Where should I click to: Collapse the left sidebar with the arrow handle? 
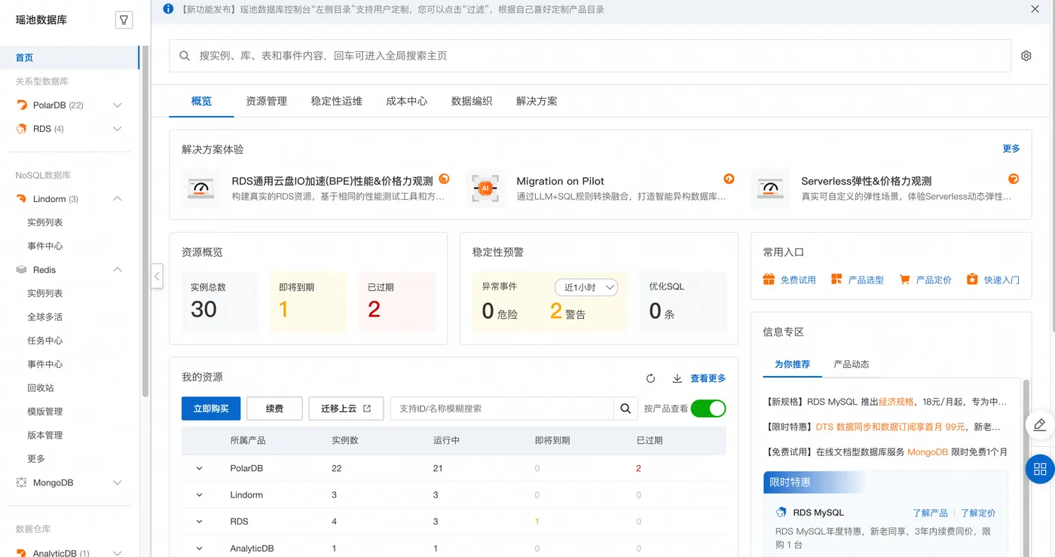[157, 276]
